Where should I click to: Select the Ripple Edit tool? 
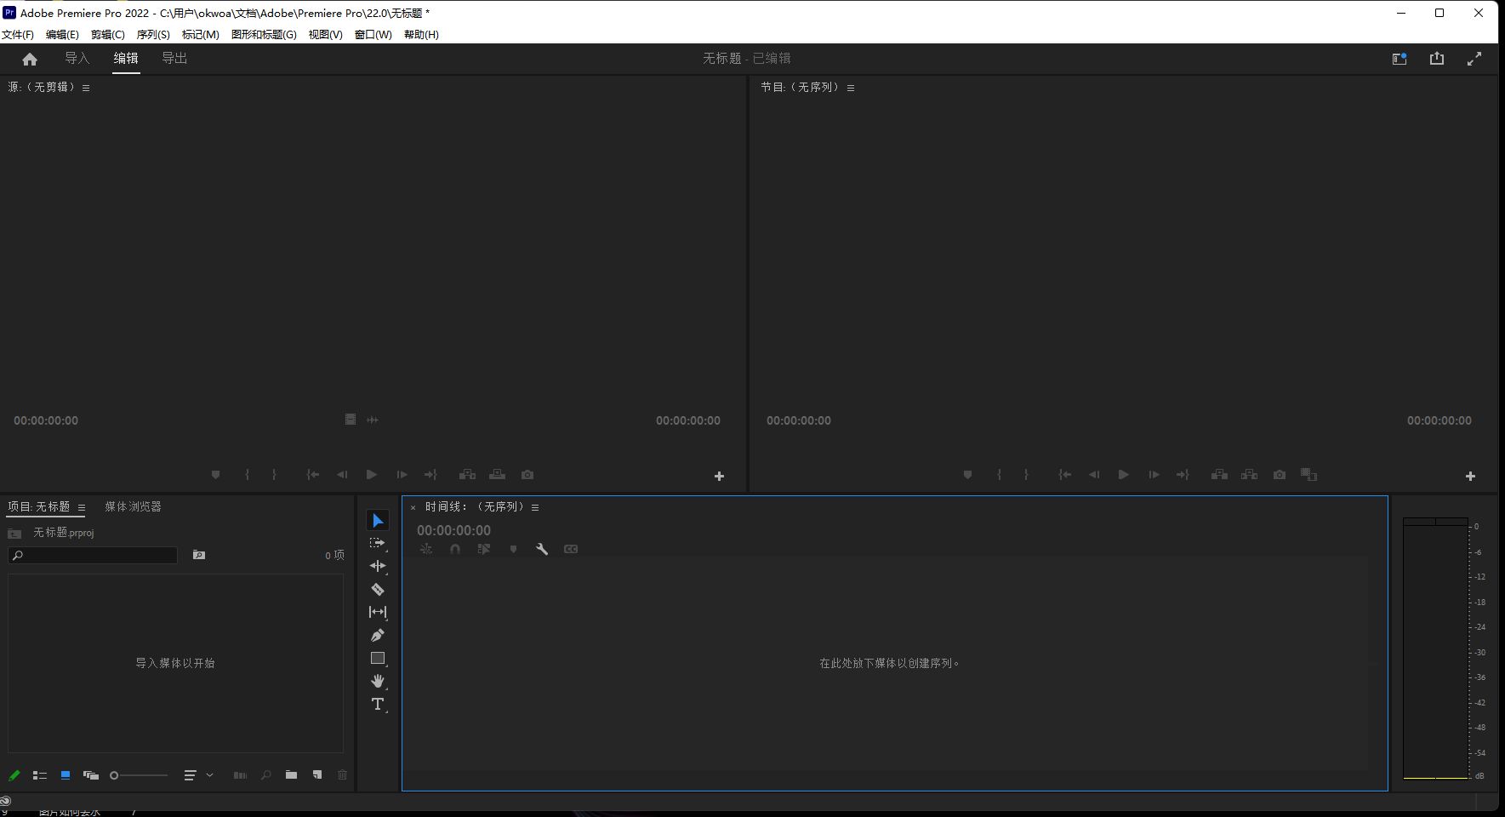[378, 566]
